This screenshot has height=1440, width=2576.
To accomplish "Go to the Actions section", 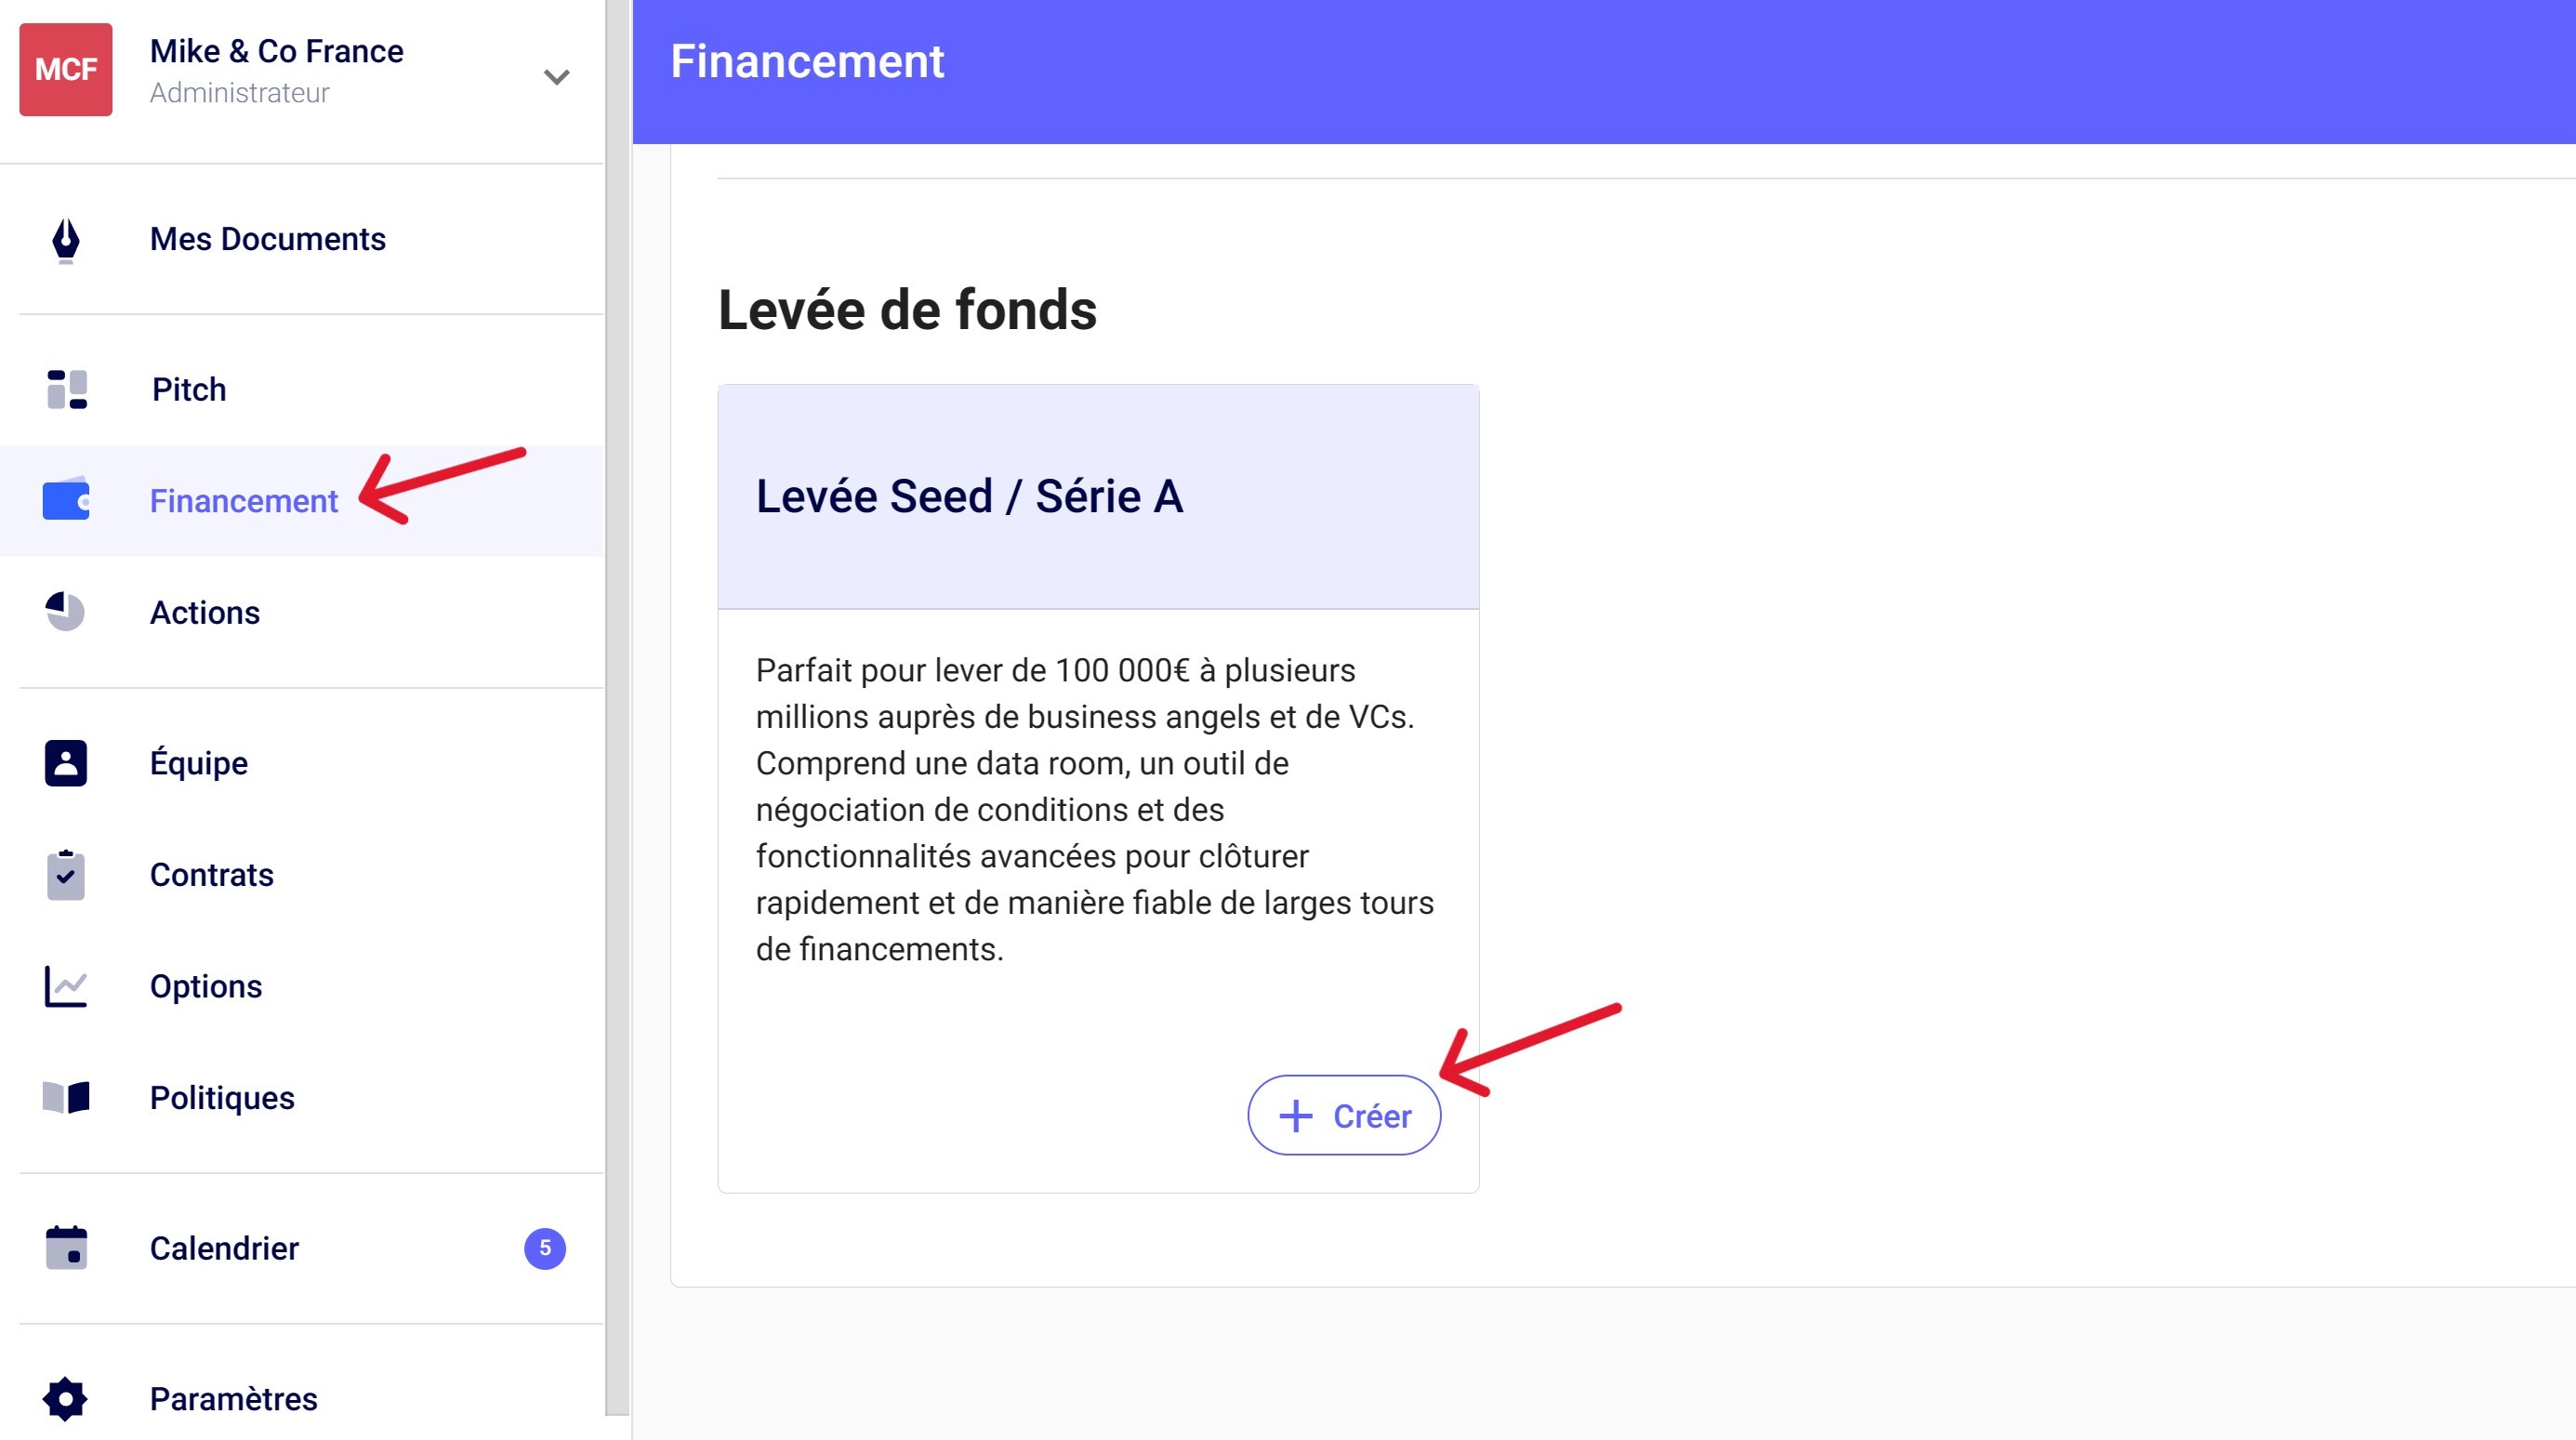I will click(x=205, y=612).
